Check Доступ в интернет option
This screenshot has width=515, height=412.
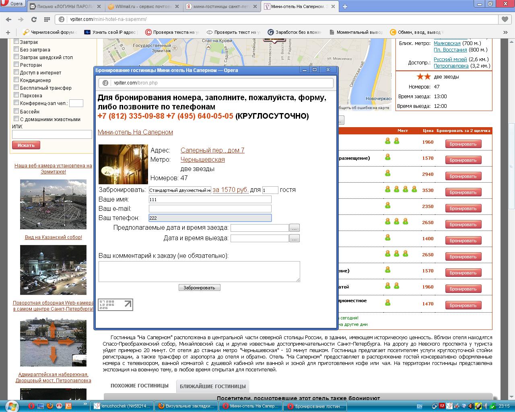pos(16,72)
